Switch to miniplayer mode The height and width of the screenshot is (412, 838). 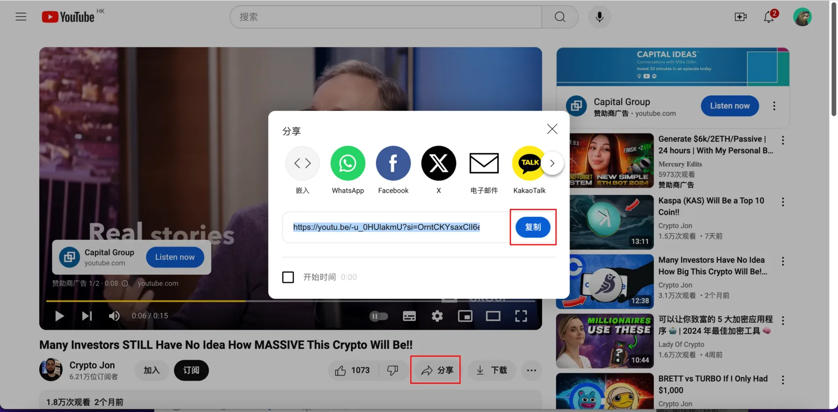[465, 316]
